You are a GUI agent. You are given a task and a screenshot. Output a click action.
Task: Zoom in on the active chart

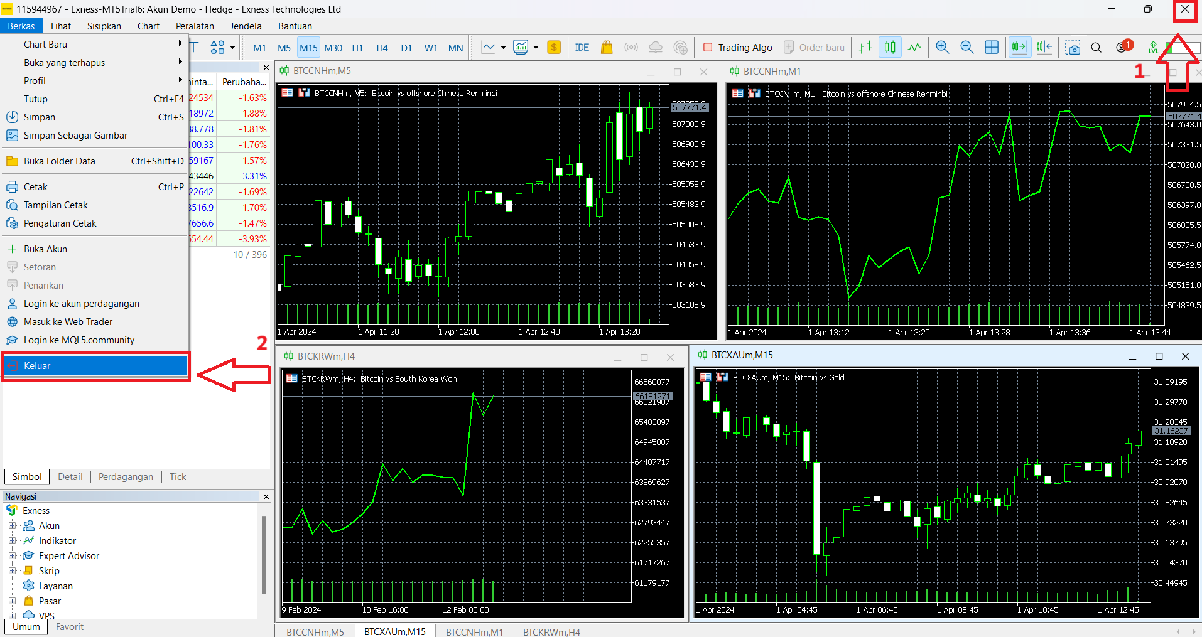pos(942,47)
